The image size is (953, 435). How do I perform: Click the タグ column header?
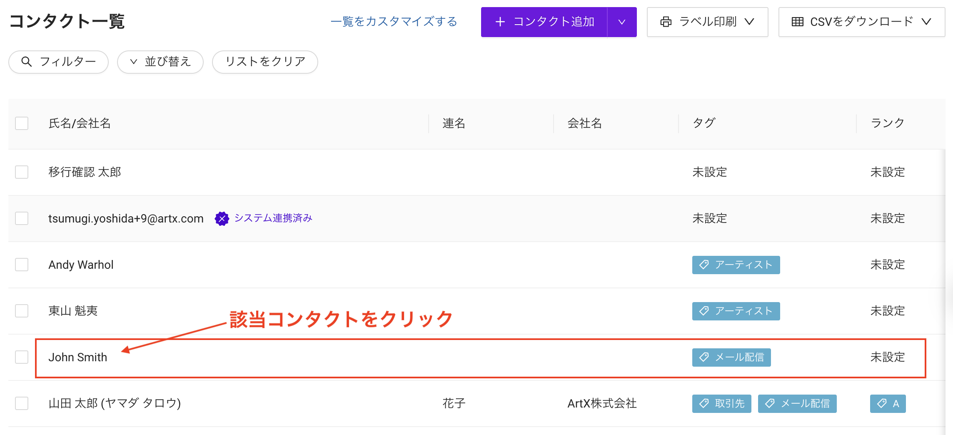click(704, 123)
